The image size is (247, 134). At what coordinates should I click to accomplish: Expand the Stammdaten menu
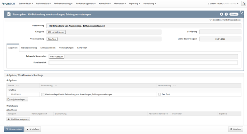[26, 4]
